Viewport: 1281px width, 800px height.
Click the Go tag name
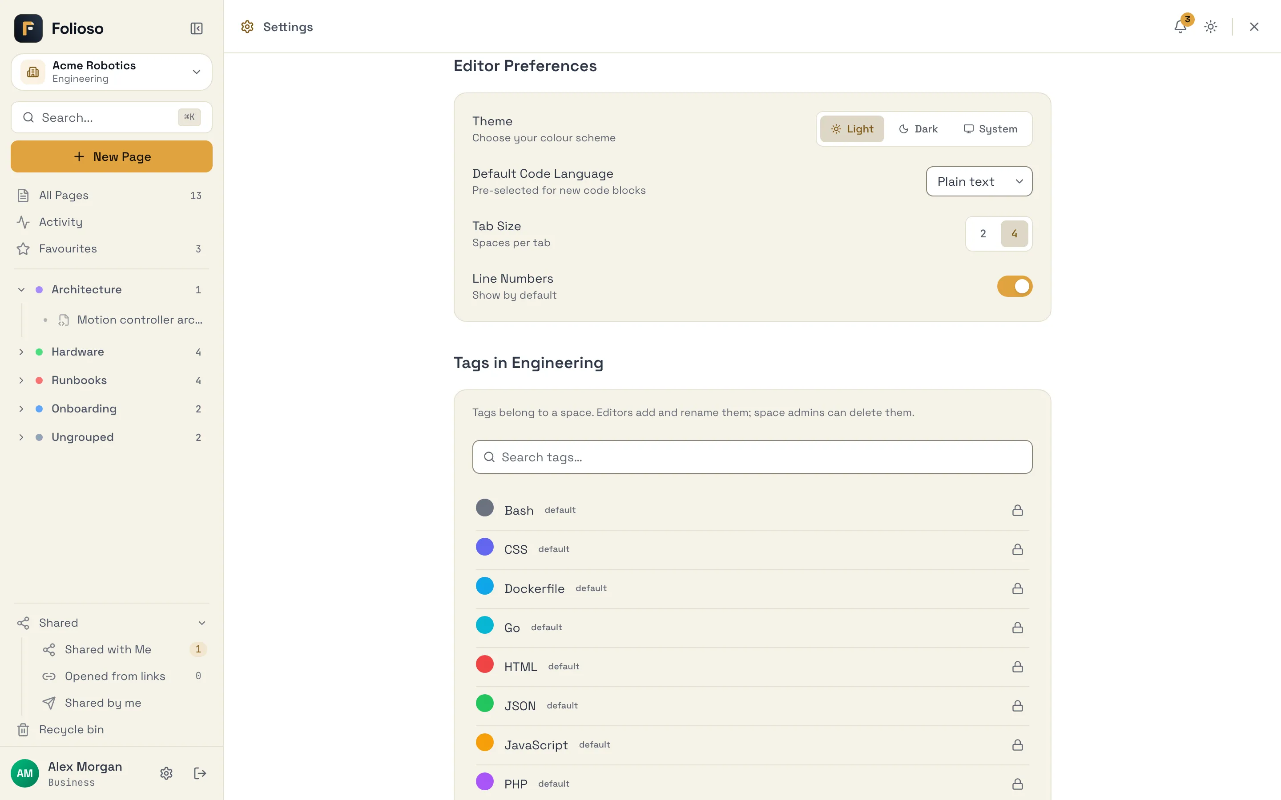click(x=512, y=628)
